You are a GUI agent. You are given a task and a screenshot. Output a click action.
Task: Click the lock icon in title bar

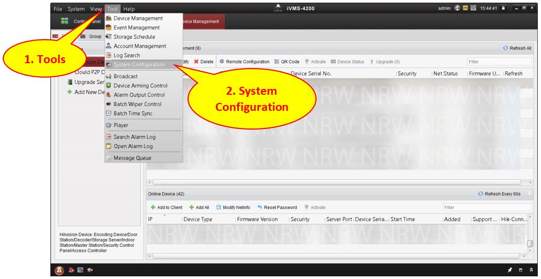(x=504, y=8)
